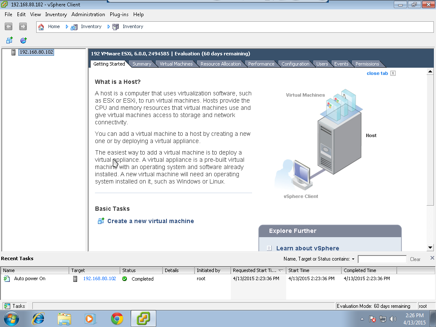Click the sort arrow on Requested Start Time column
This screenshot has height=327, width=436.
(x=281, y=270)
